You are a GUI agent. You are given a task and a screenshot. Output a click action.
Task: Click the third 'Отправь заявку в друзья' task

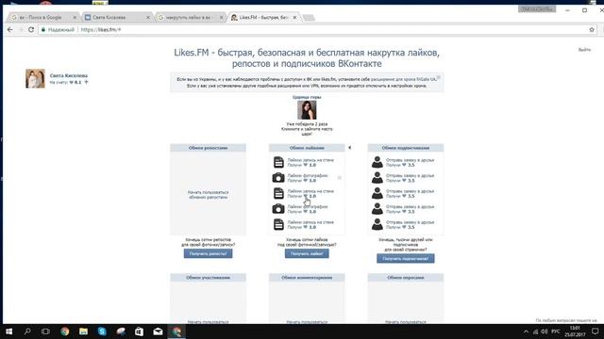coord(410,191)
